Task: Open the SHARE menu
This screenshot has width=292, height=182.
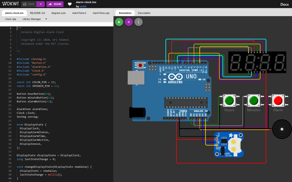Action: tap(55, 4)
